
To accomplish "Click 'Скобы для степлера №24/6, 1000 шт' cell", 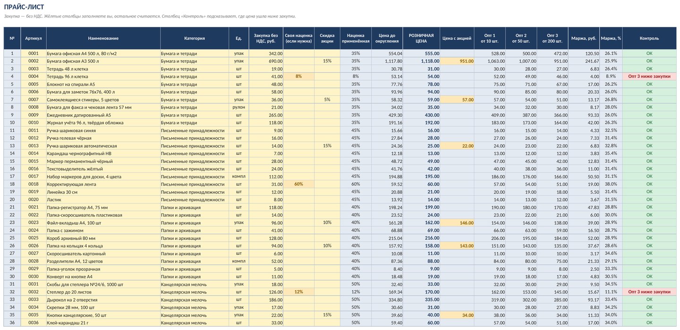I will 103,284.
